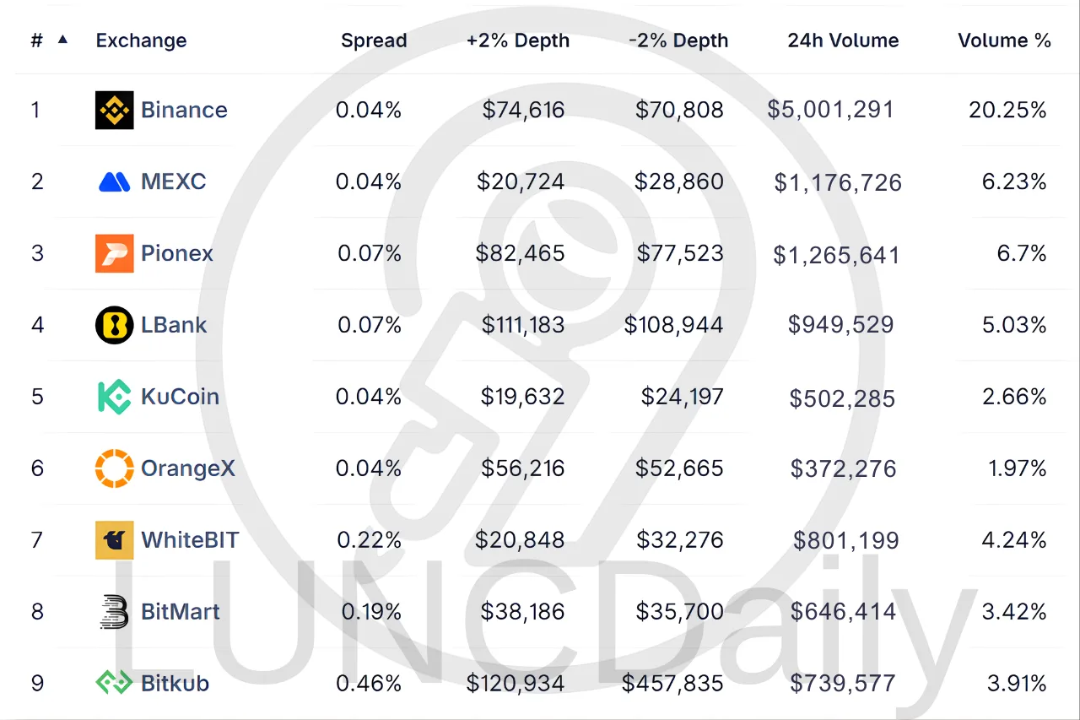The image size is (1080, 720).
Task: Toggle sort arrow next to # column
Action: pos(62,39)
